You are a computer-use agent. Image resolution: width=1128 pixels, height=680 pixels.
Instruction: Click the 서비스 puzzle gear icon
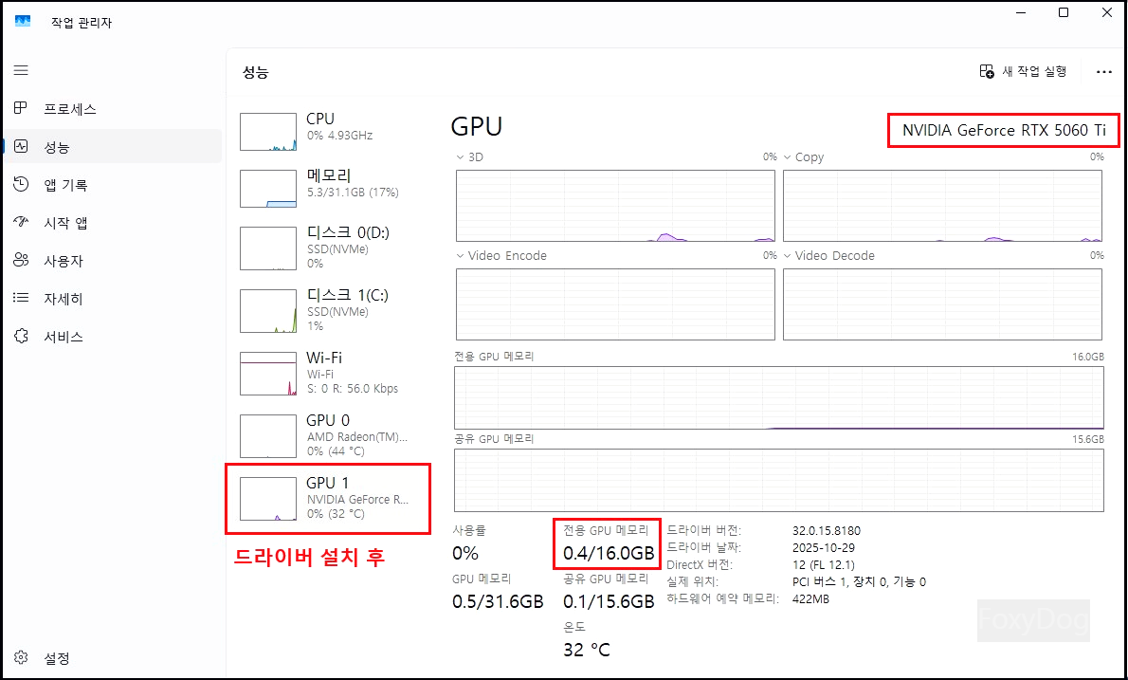point(21,336)
